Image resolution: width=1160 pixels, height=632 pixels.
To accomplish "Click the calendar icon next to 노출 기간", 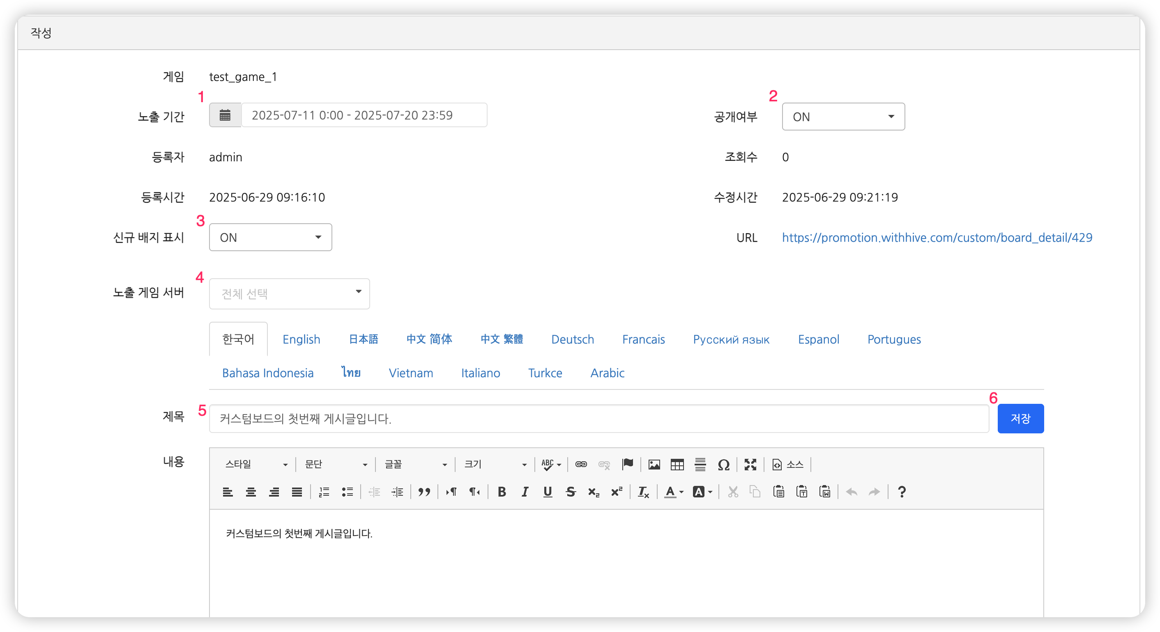I will [x=225, y=115].
